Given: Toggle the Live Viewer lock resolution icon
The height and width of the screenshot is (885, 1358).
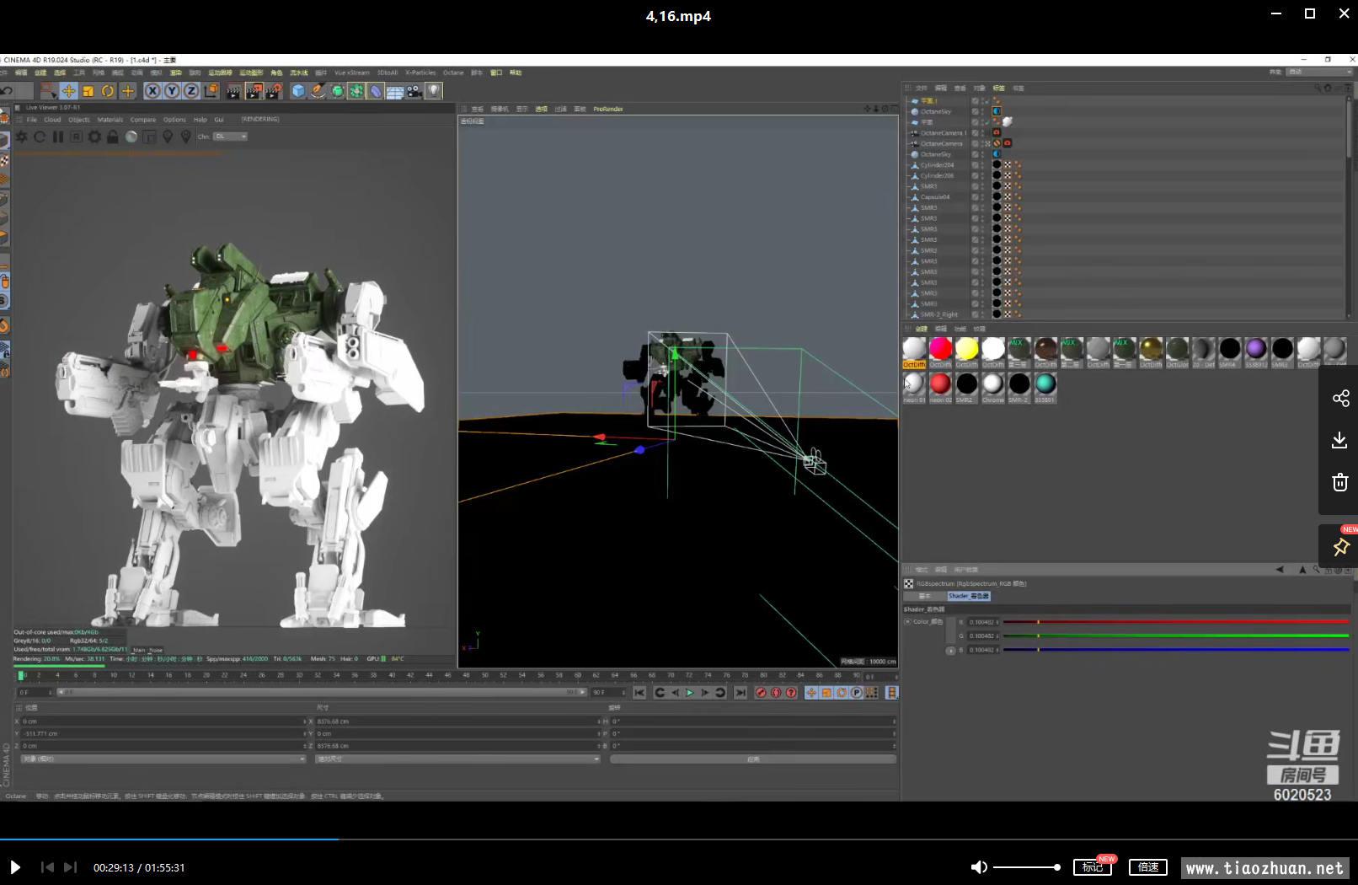Looking at the screenshot, I should (113, 137).
